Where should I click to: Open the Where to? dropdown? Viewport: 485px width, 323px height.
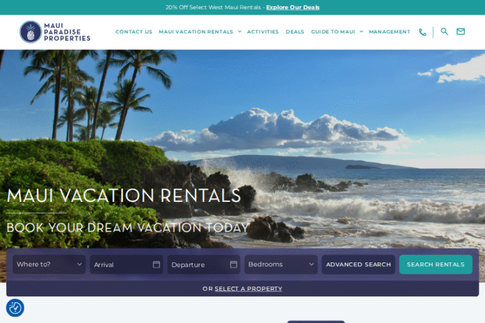[49, 264]
